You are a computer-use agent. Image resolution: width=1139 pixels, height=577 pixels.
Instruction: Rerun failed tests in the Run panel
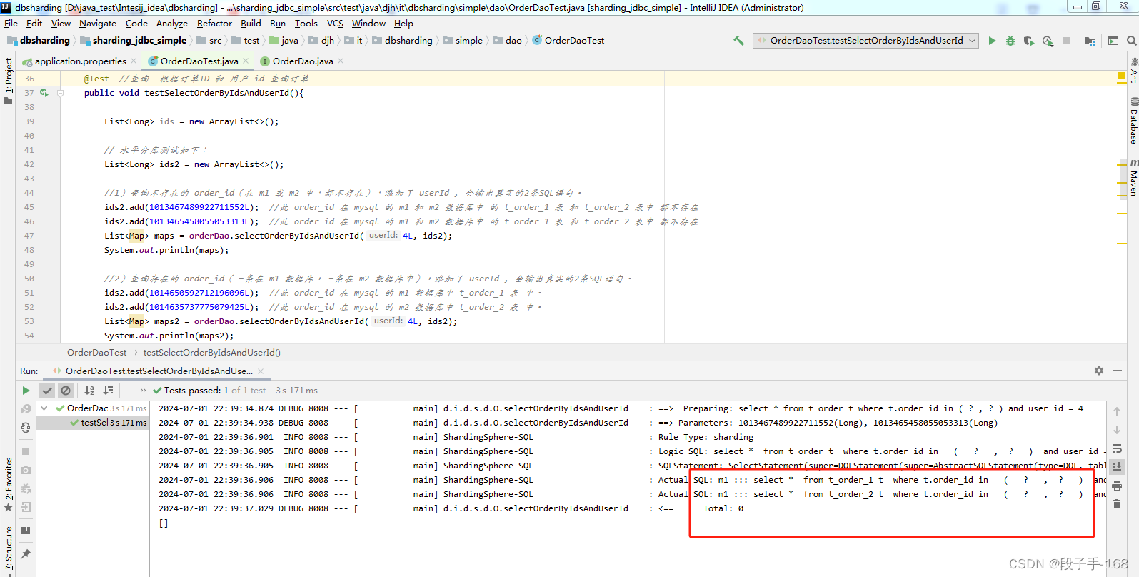pos(26,409)
